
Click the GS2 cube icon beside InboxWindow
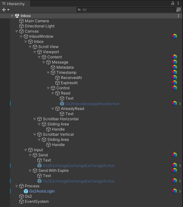pos(174,36)
